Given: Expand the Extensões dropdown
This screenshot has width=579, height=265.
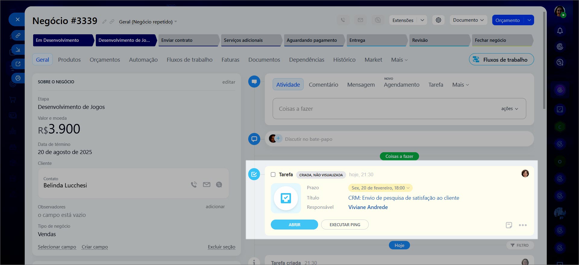Looking at the screenshot, I should 422,20.
